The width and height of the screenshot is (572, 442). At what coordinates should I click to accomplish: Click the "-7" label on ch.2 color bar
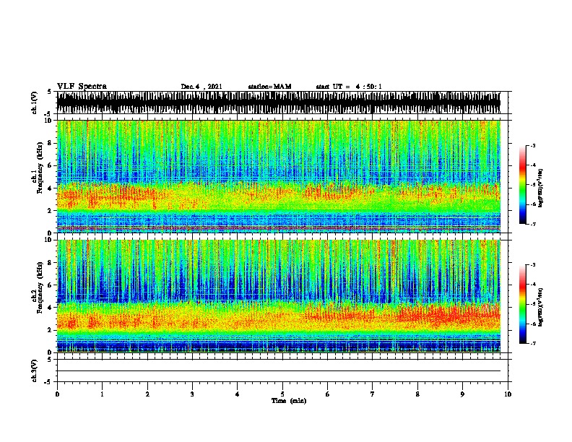(533, 343)
